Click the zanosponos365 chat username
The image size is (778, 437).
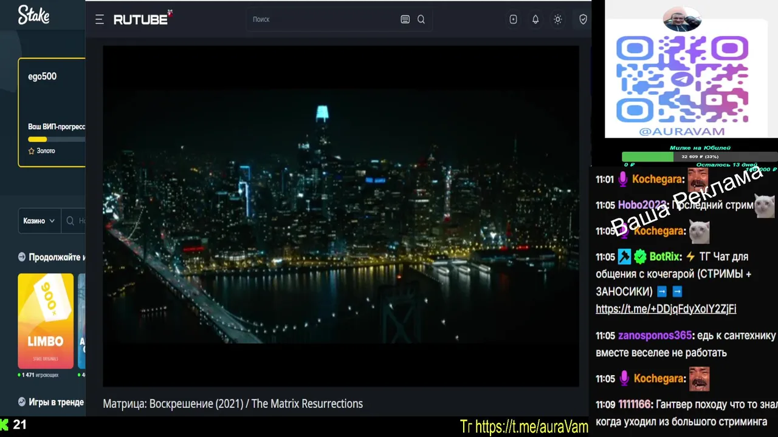coord(655,336)
